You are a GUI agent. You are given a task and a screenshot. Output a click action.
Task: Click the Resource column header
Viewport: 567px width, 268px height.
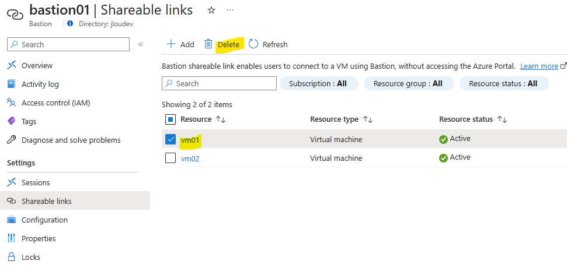(x=196, y=119)
